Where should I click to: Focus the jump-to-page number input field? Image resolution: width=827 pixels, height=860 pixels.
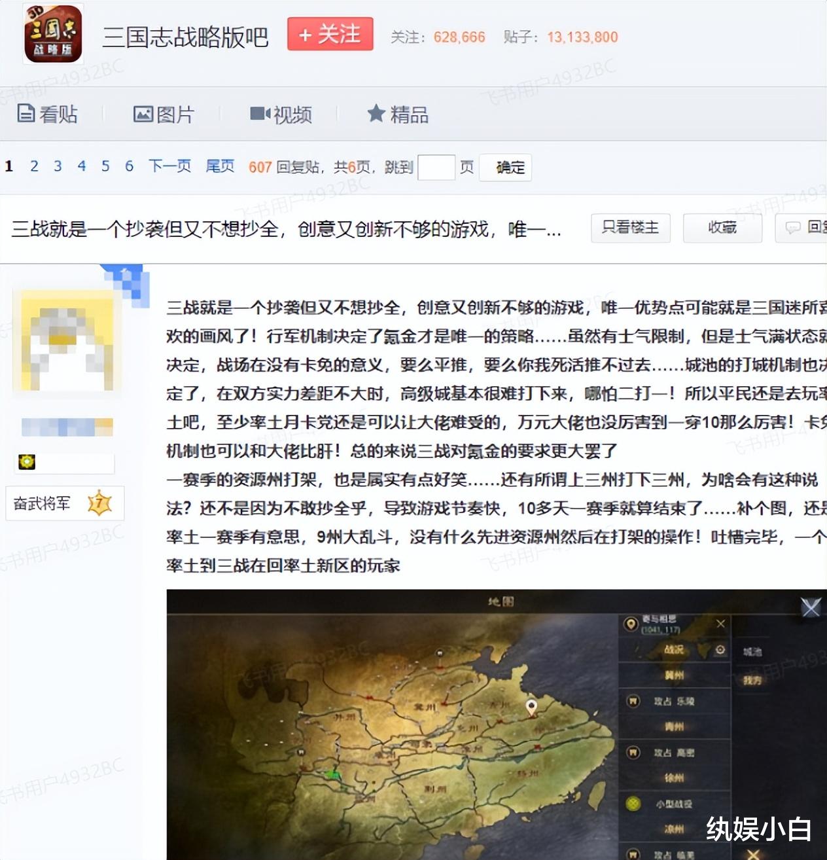pos(436,168)
